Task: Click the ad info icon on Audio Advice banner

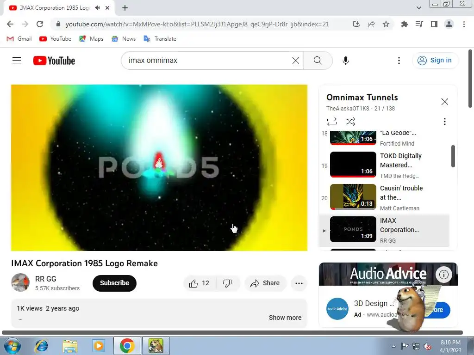Action: (443, 275)
